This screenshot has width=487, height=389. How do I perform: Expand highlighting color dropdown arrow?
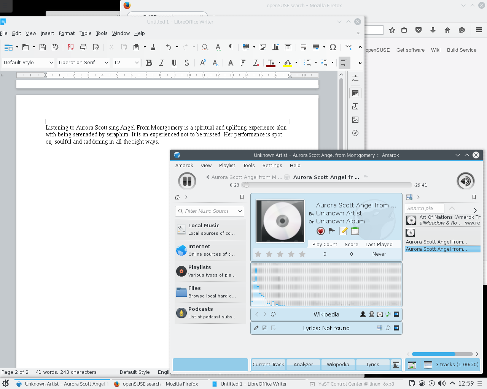[296, 63]
